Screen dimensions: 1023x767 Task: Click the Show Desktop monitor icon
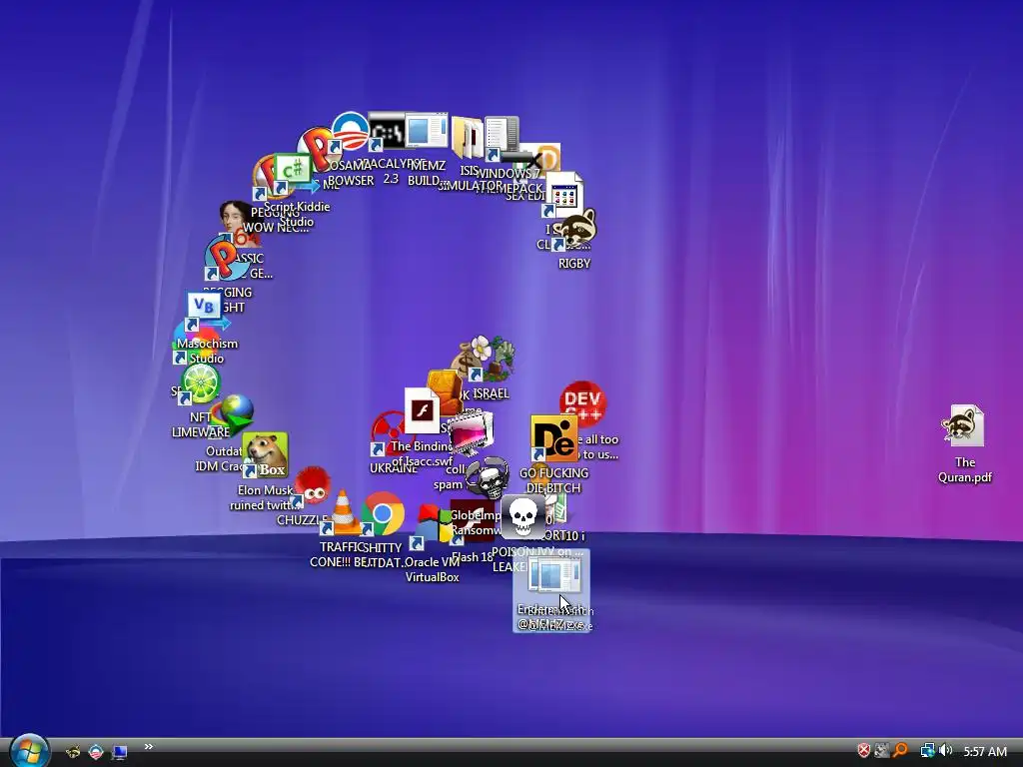[x=120, y=753]
